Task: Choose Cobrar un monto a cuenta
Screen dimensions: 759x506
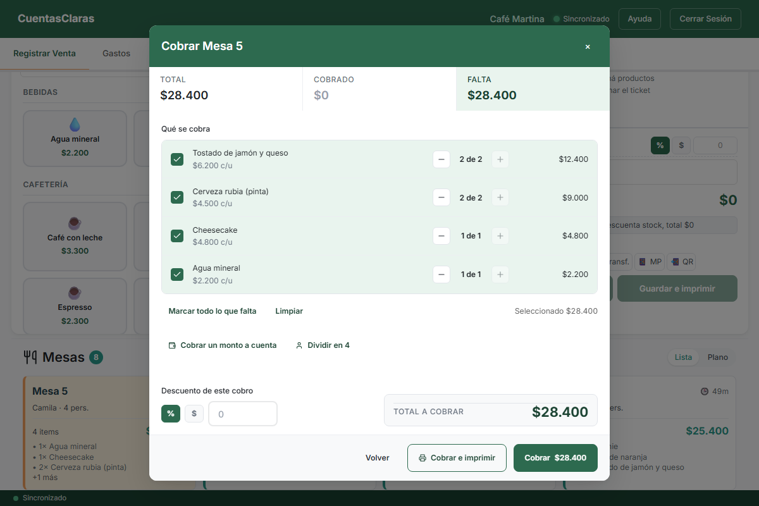Action: (222, 345)
